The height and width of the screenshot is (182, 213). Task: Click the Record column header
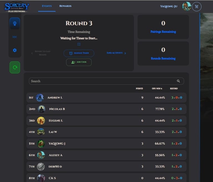pos(174,88)
